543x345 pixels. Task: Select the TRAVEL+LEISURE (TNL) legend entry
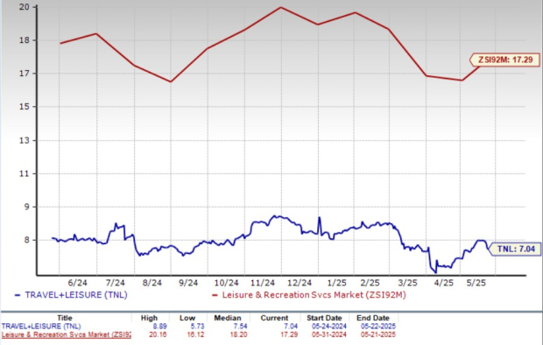(71, 295)
